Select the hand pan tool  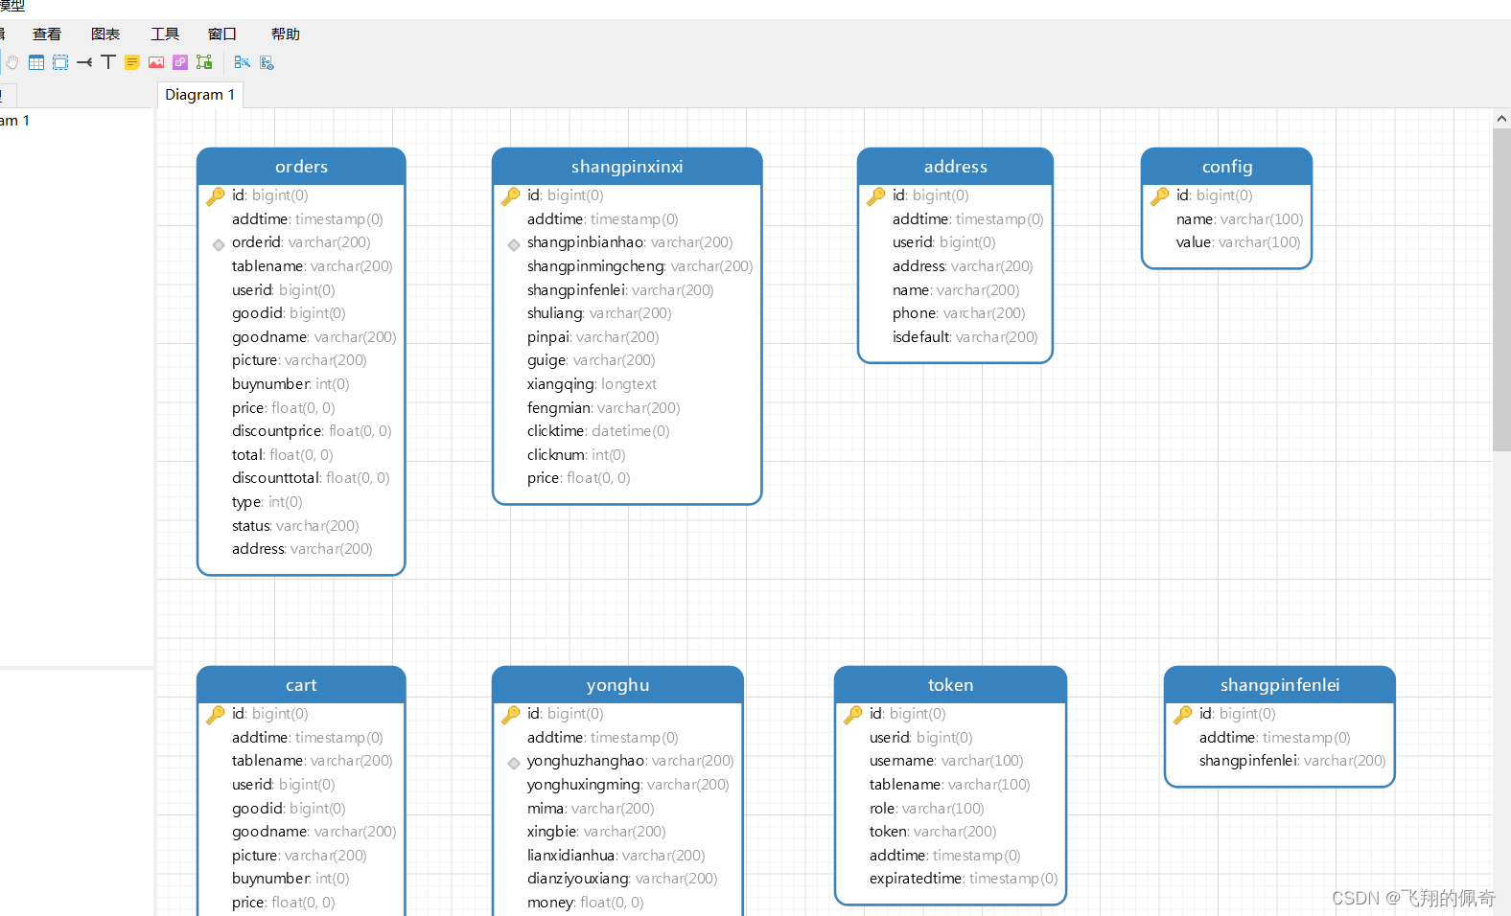click(x=12, y=62)
